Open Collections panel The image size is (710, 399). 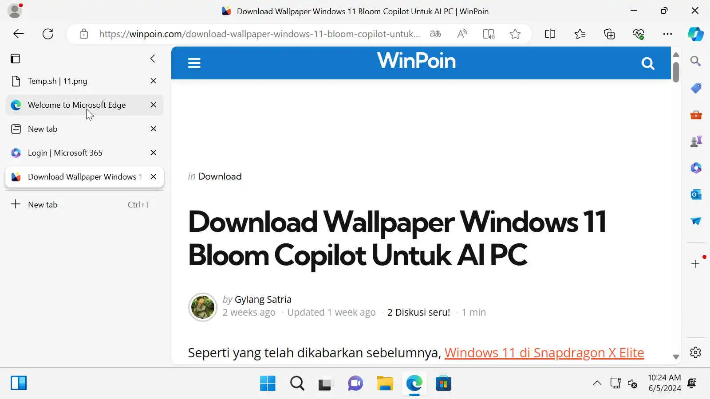(609, 34)
